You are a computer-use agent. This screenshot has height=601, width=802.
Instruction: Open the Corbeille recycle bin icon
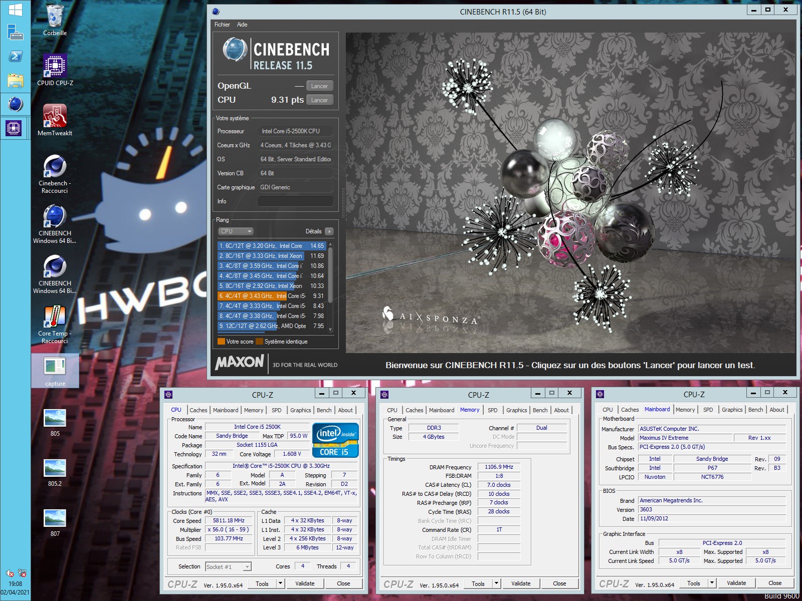coord(55,21)
